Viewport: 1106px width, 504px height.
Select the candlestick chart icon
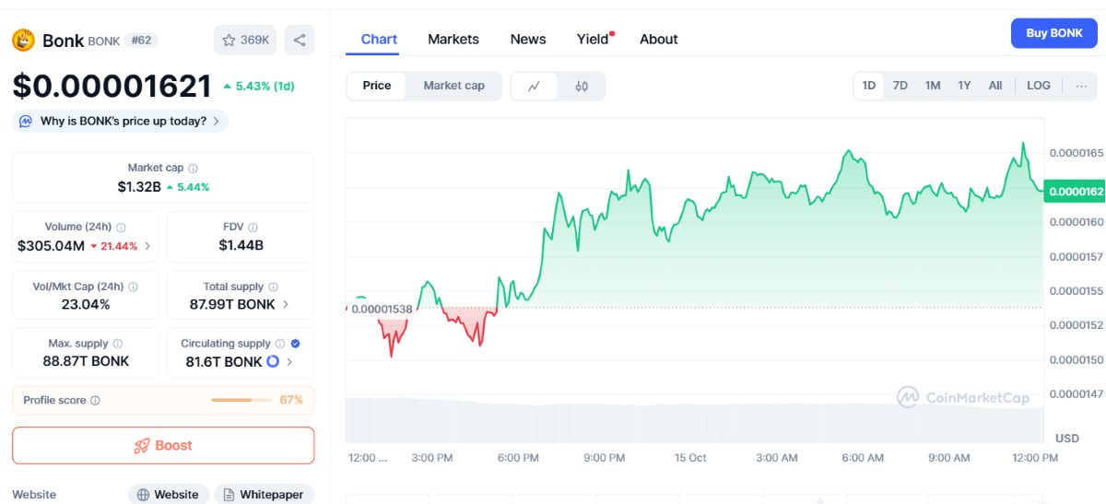pyautogui.click(x=582, y=86)
